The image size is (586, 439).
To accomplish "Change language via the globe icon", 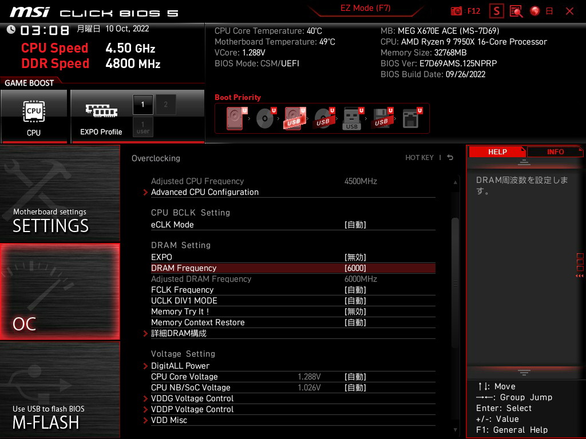I will click(535, 11).
